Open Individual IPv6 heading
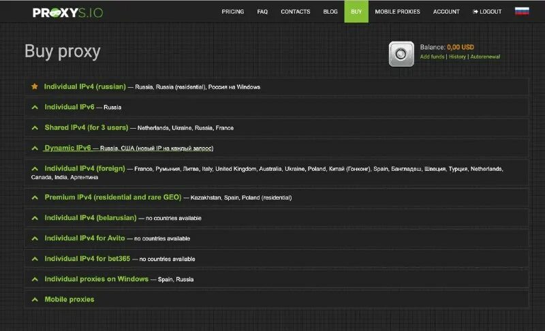 point(69,107)
